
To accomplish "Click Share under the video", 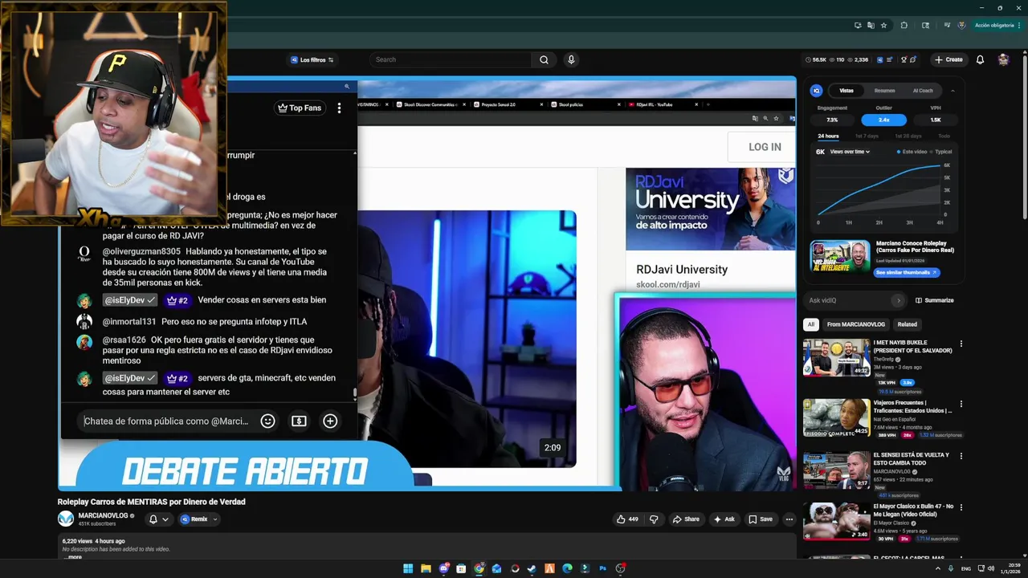I will pos(686,519).
